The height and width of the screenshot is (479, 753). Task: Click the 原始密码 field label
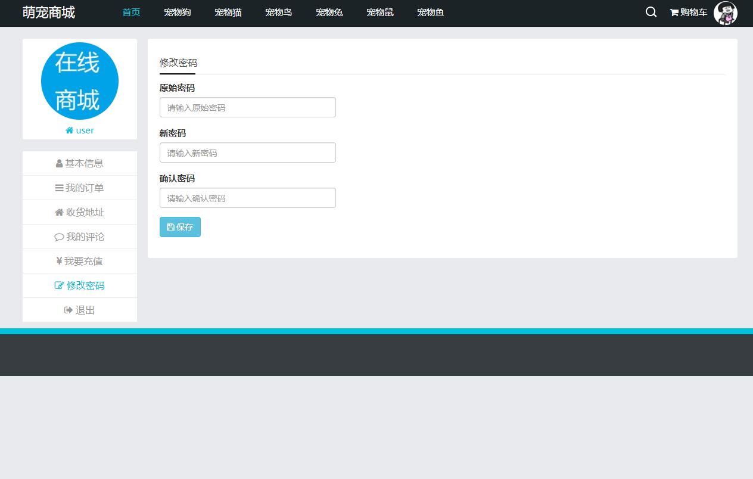tap(177, 88)
